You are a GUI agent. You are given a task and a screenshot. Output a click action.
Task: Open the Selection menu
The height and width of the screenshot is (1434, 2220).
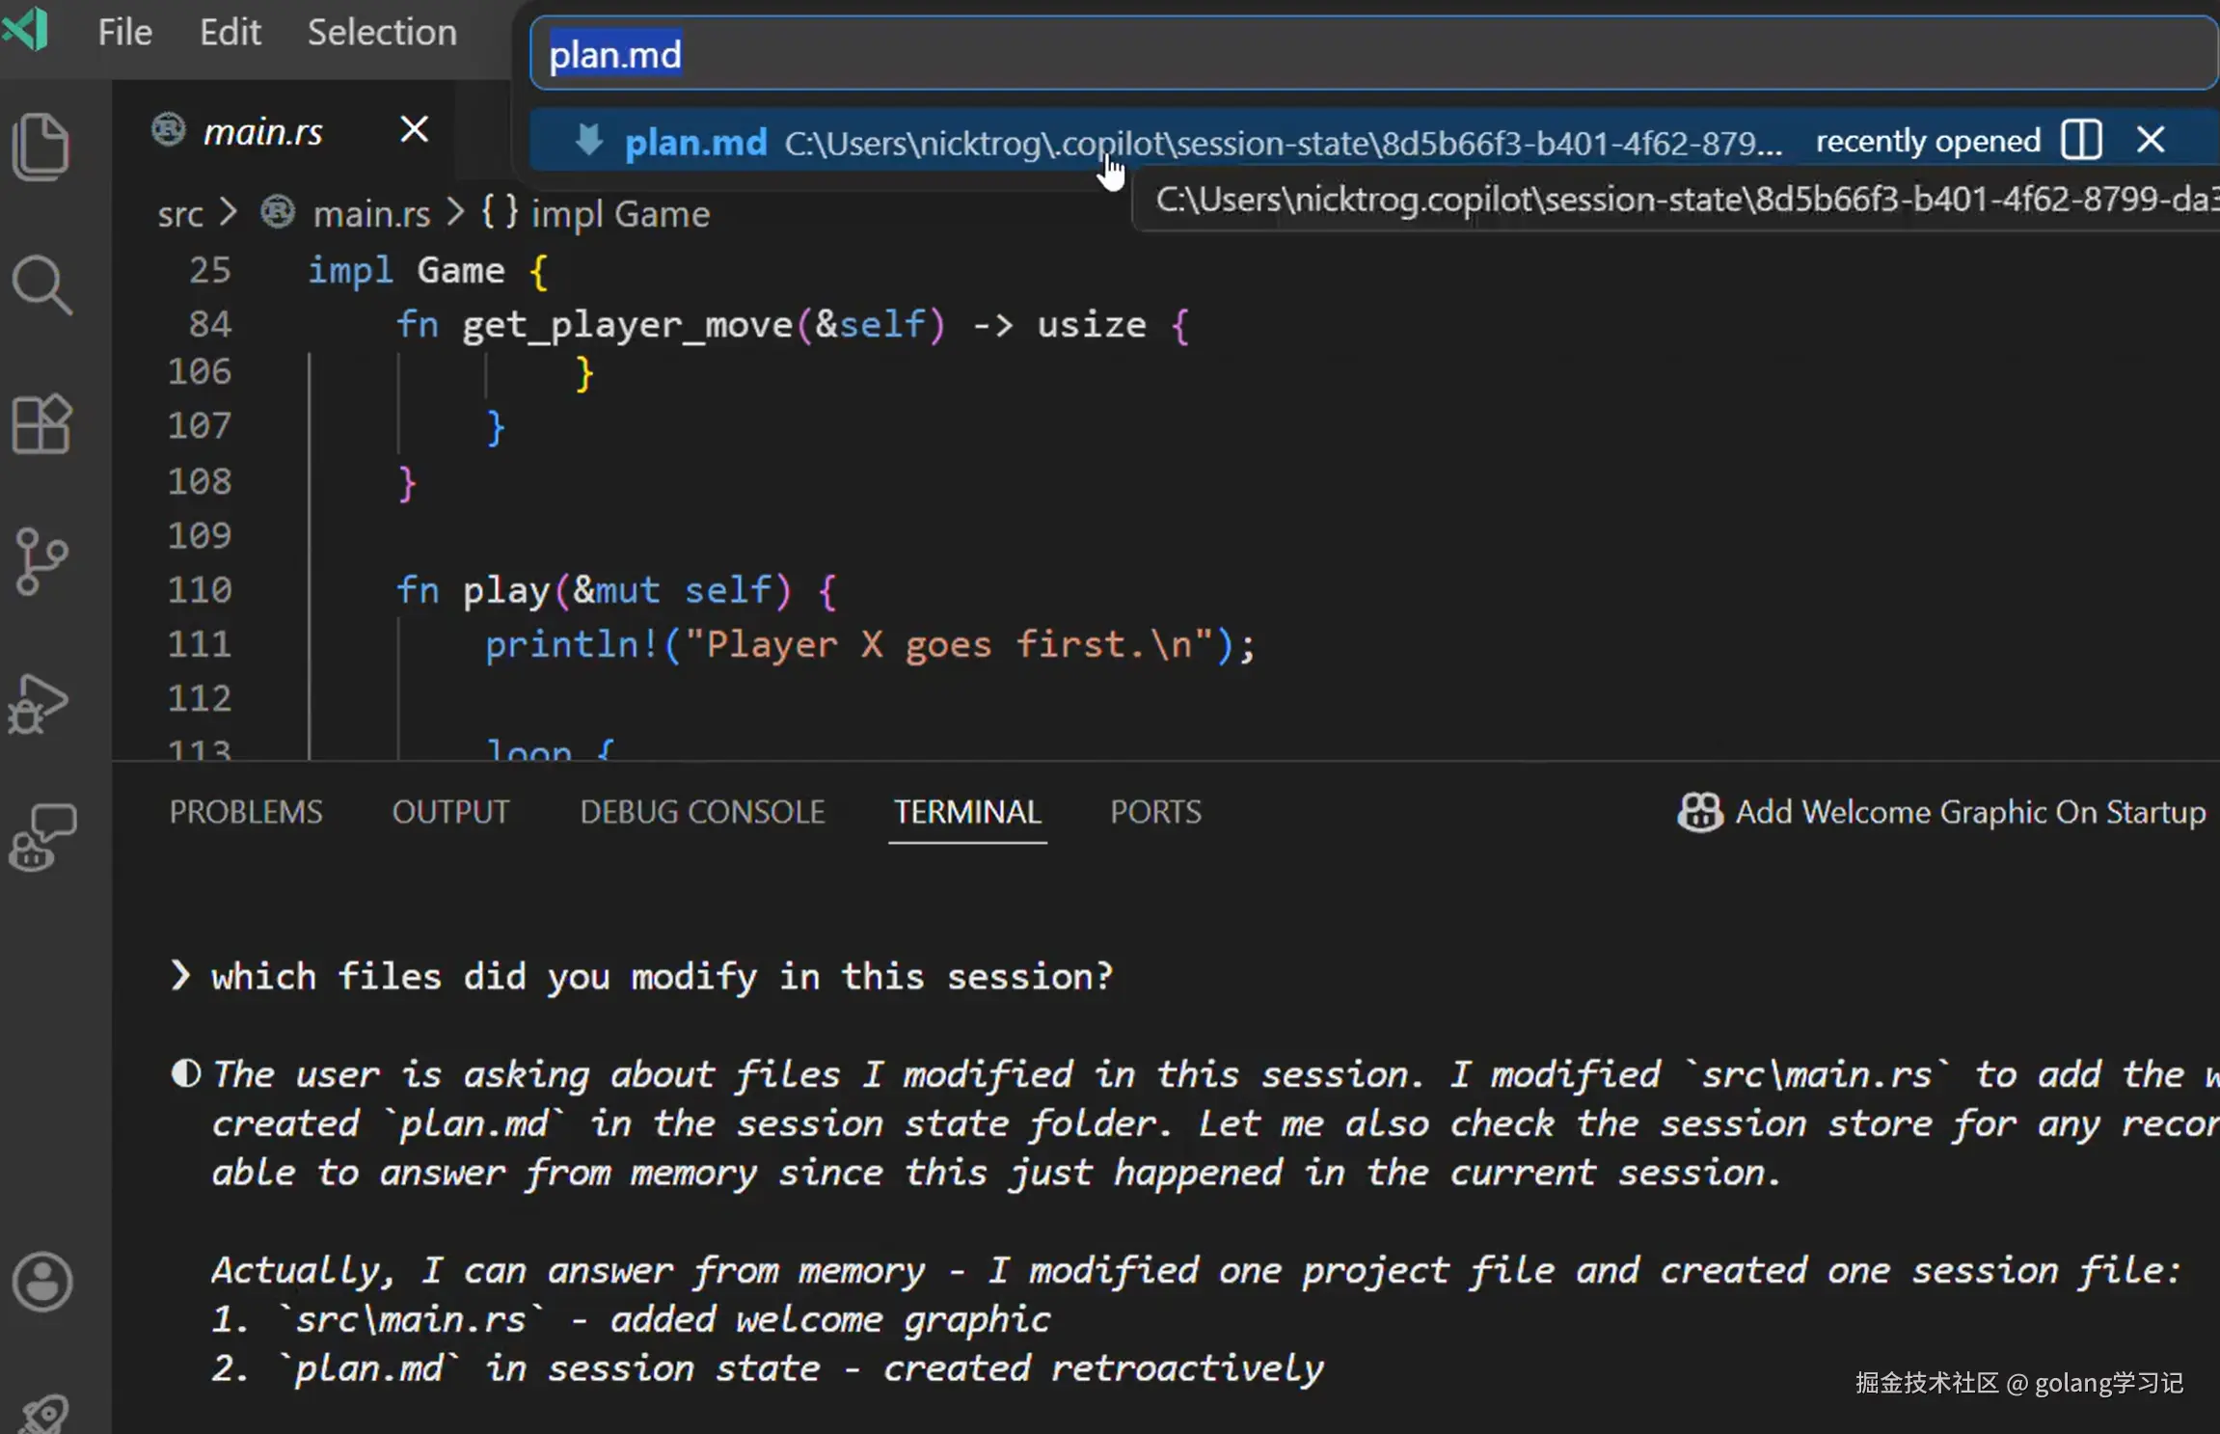(381, 33)
